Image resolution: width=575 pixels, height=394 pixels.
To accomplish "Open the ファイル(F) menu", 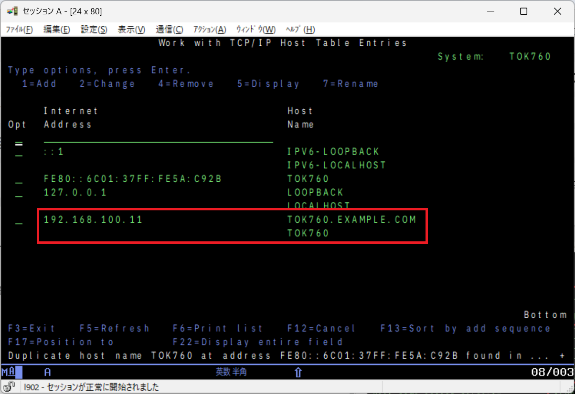I will (19, 30).
